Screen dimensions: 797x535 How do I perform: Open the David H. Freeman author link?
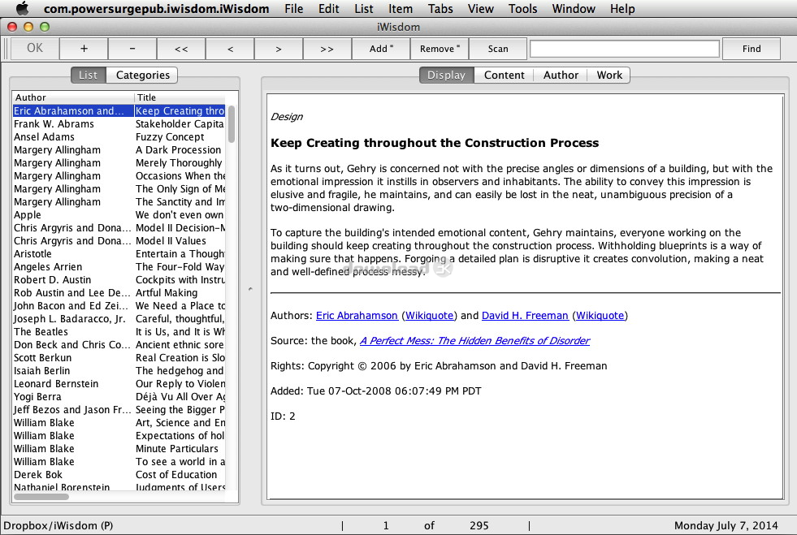click(525, 316)
